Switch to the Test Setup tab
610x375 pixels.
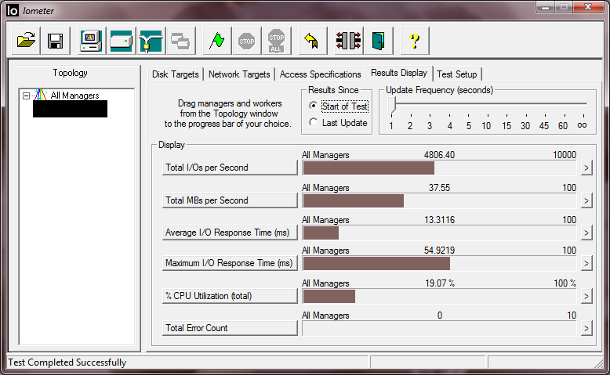[457, 74]
